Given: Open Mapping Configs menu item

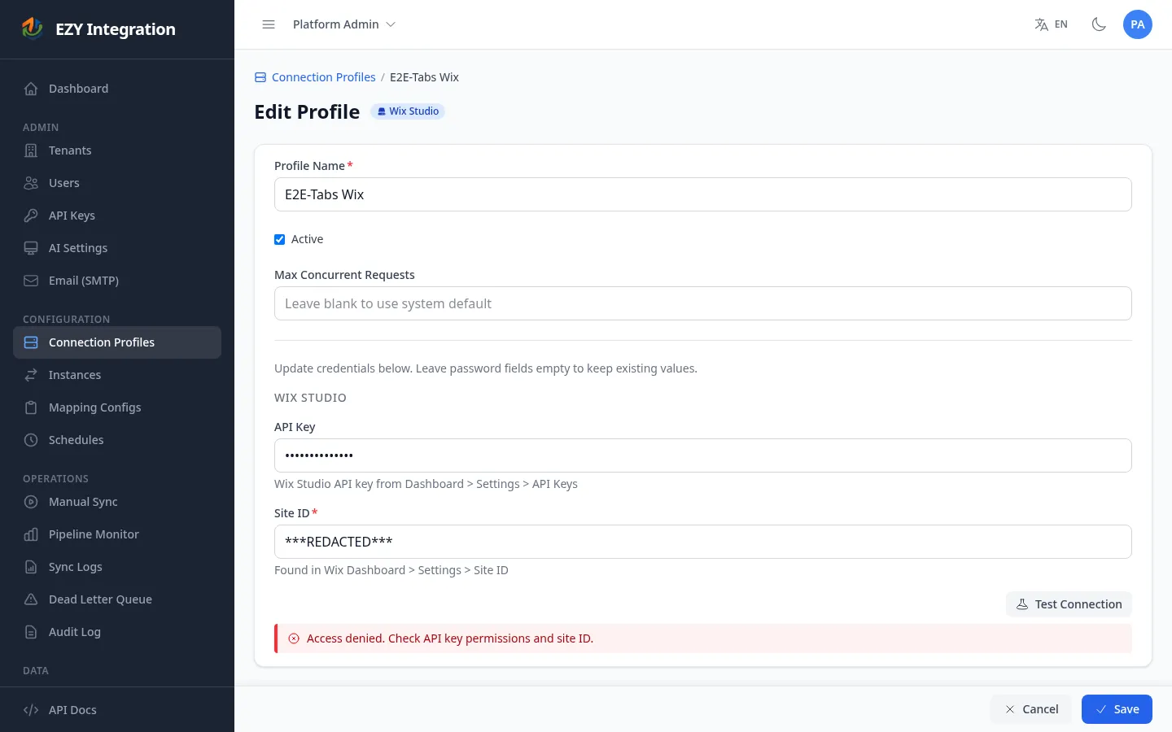Looking at the screenshot, I should [x=117, y=407].
